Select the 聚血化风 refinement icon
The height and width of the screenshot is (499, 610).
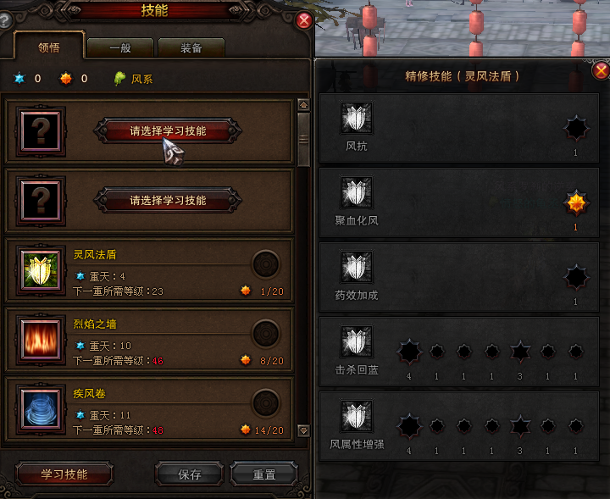click(x=357, y=192)
